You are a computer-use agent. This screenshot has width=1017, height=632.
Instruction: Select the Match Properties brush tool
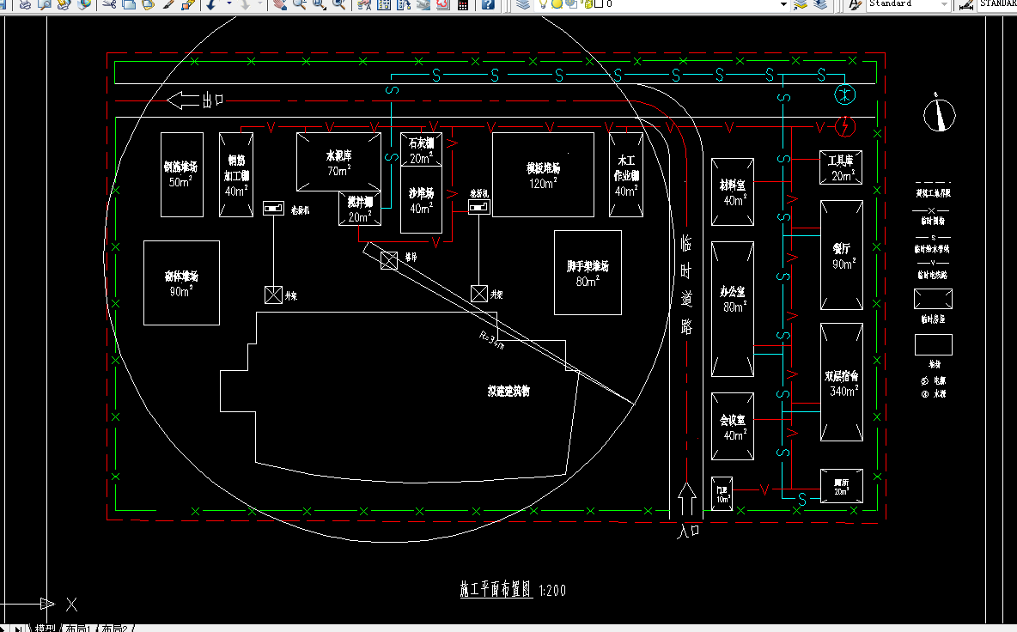coord(168,4)
